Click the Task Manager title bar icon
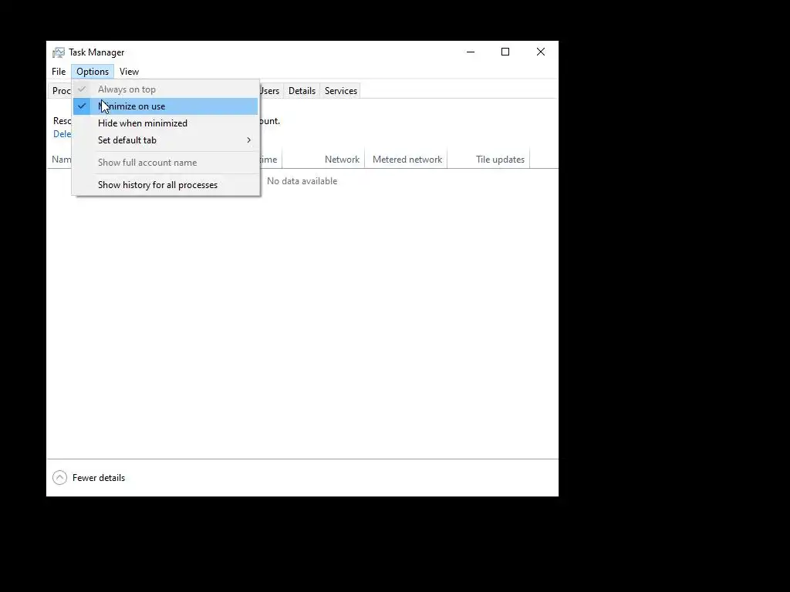The image size is (790, 592). tap(59, 52)
